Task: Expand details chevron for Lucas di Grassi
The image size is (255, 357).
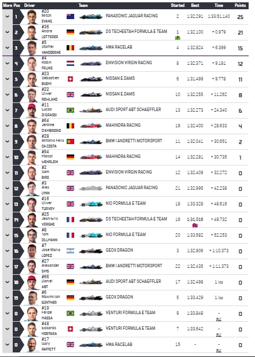Action: coord(8,110)
